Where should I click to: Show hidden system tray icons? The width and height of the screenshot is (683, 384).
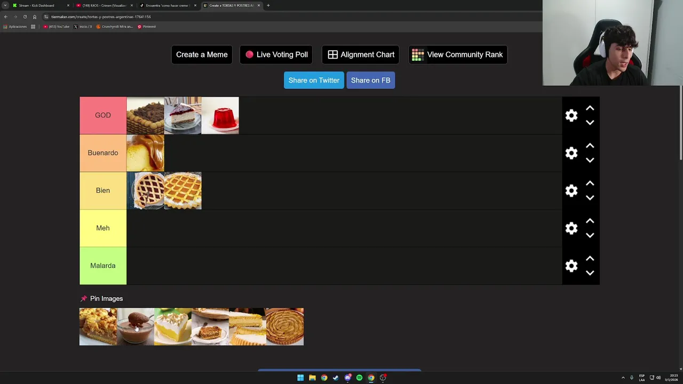click(x=623, y=378)
